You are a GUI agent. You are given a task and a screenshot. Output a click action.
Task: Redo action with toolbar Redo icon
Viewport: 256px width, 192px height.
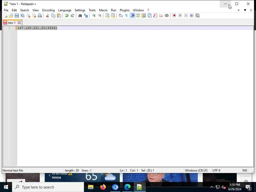[x=72, y=15]
